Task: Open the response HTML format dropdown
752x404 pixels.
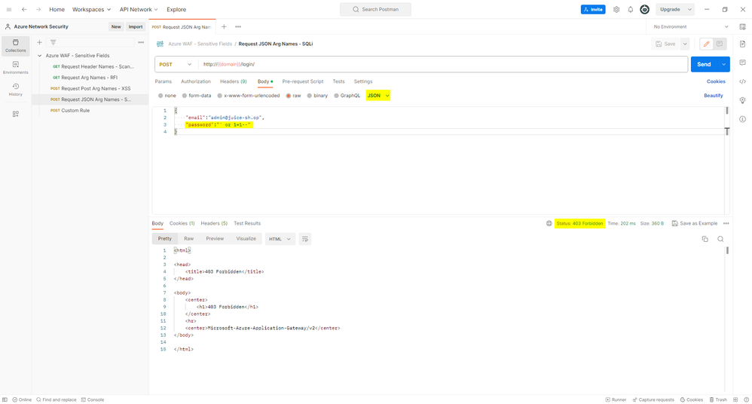Action: tap(280, 239)
